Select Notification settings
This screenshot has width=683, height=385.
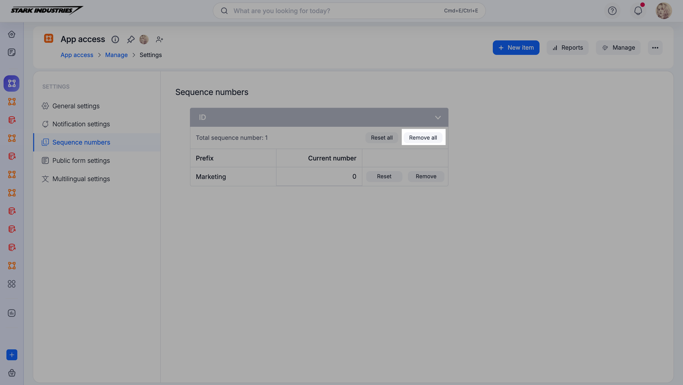[x=81, y=124]
